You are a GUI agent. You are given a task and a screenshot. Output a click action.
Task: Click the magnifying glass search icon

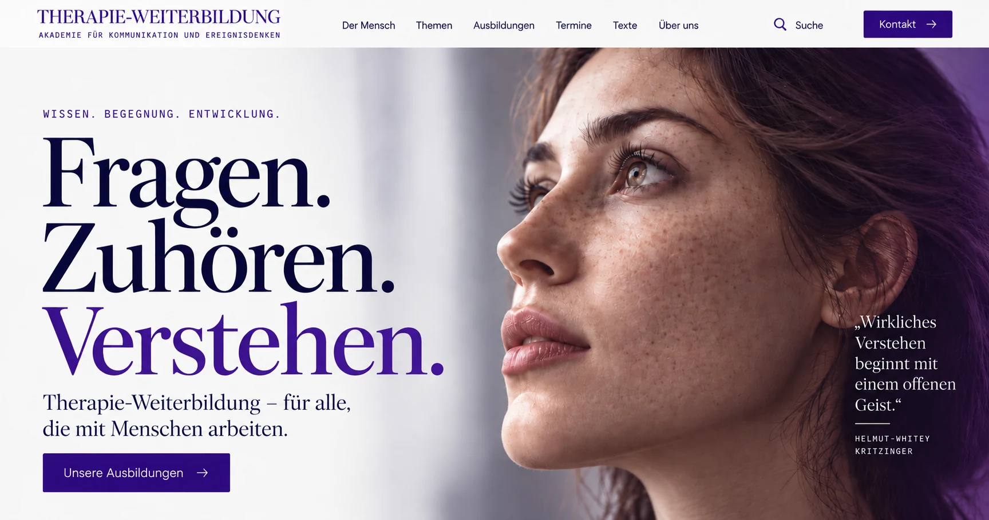(780, 25)
